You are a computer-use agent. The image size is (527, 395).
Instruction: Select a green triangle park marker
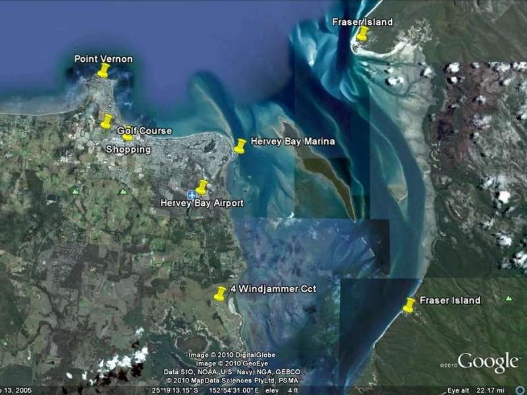pos(122,190)
